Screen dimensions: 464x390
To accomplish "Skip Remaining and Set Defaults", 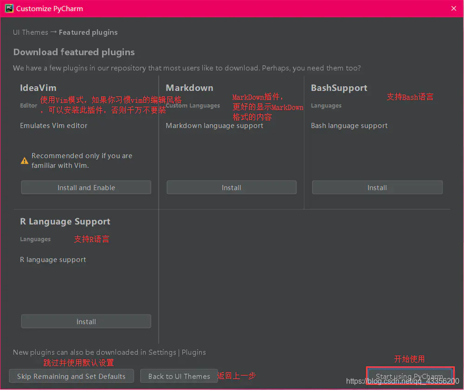I will click(71, 376).
